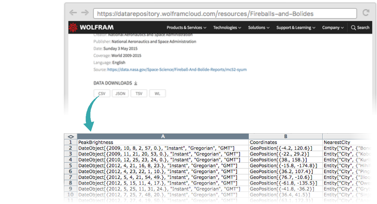The width and height of the screenshot is (377, 204).
Task: Click the spreadsheet select-all corner icon
Action: click(71, 136)
